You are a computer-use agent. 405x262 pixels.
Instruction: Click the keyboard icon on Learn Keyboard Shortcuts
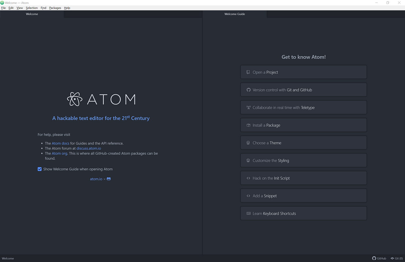tap(248, 213)
